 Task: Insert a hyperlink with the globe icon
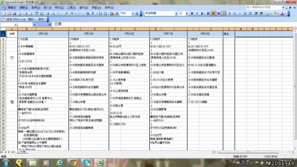[x=88, y=13]
